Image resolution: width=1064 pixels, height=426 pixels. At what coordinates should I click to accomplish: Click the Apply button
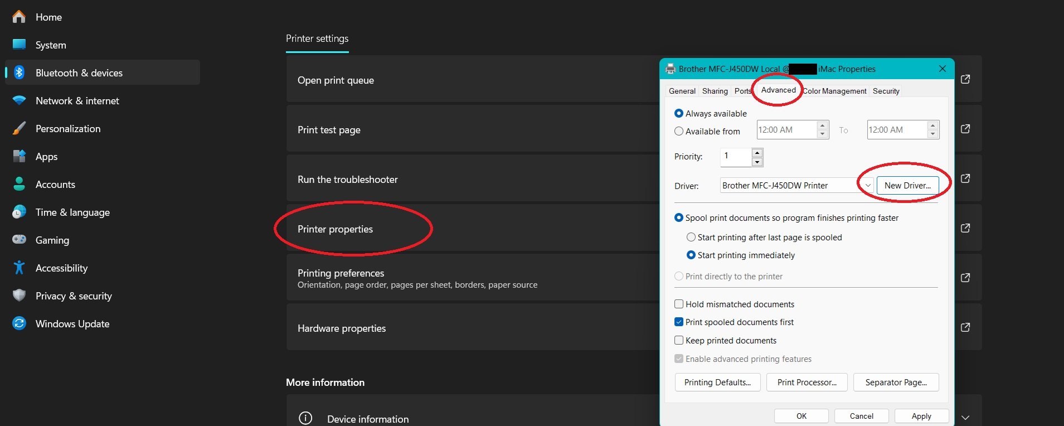(921, 416)
